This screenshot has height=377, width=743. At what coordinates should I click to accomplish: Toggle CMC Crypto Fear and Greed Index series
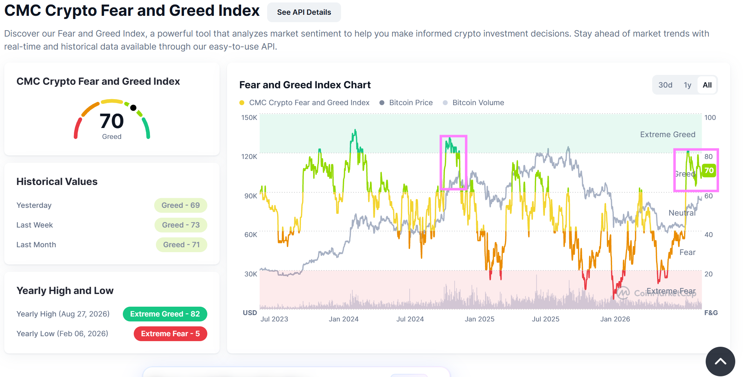309,103
